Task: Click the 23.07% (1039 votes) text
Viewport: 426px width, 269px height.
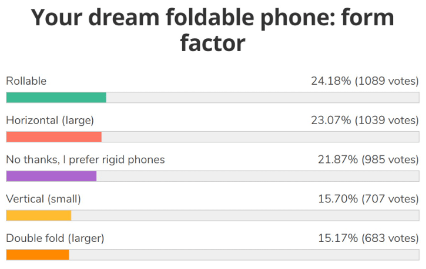Action: tap(364, 120)
